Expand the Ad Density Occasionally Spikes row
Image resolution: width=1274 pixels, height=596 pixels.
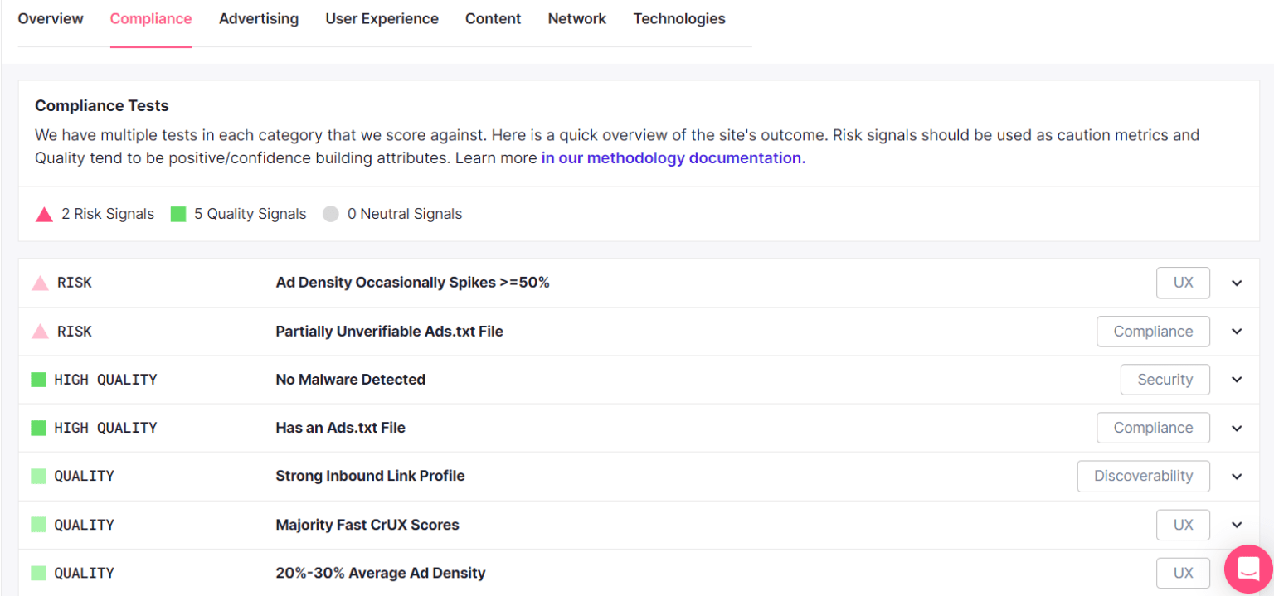point(1236,283)
